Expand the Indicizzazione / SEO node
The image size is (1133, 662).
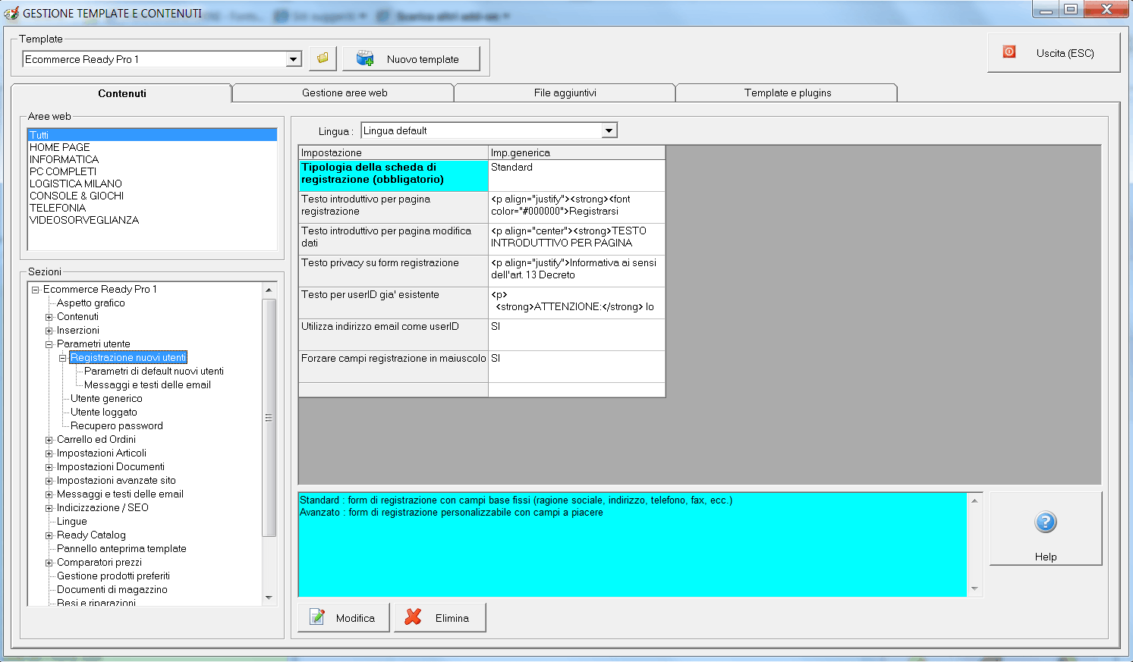(49, 508)
